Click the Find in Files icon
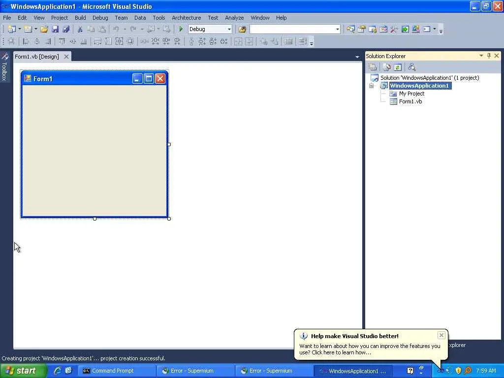The height and width of the screenshot is (378, 504). tap(242, 29)
